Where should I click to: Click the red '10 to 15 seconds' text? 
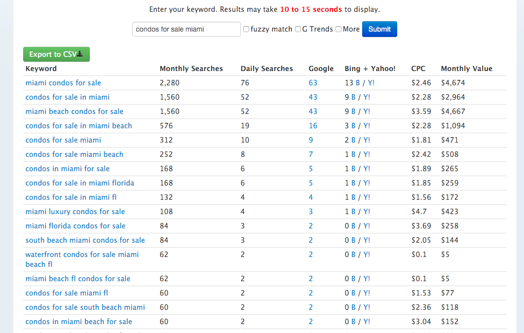click(x=311, y=9)
